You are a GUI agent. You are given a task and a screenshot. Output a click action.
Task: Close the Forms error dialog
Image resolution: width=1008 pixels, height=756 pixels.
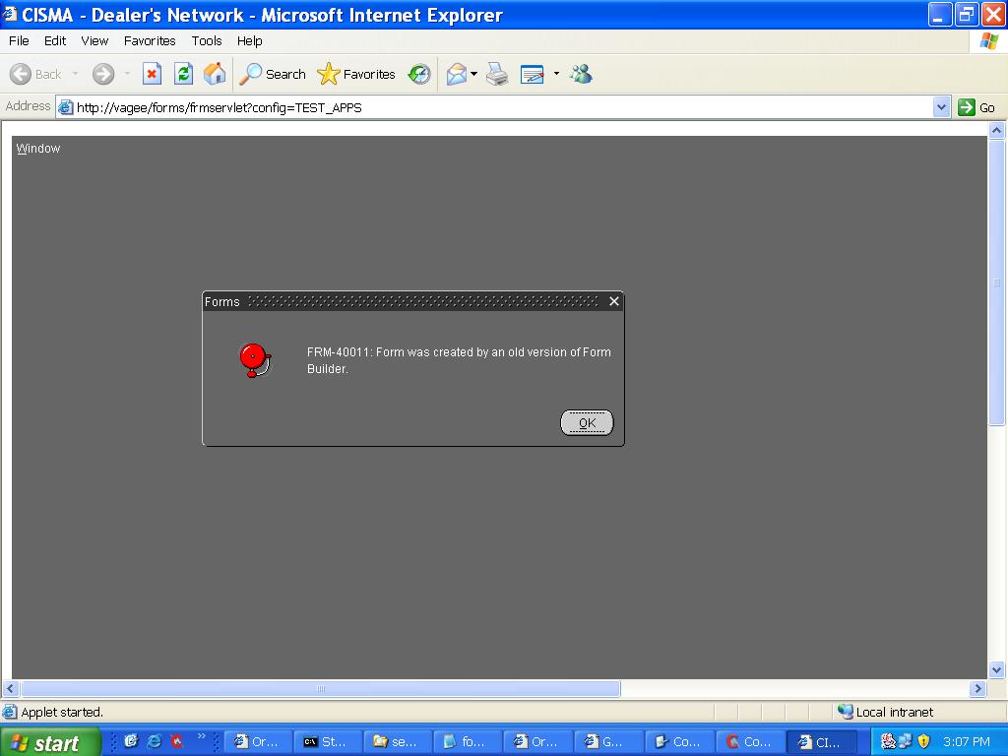coord(614,301)
